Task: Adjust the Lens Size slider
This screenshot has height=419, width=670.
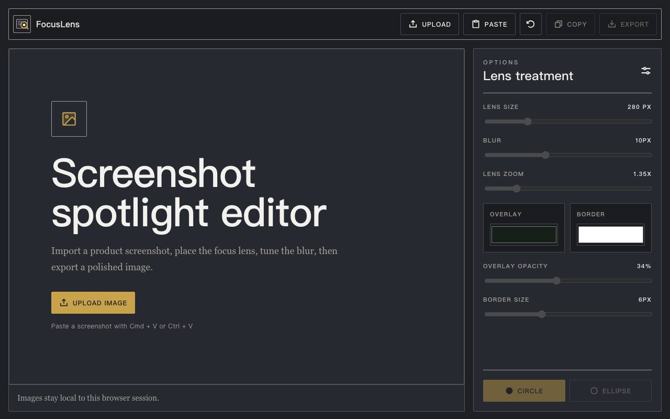Action: coord(568,122)
